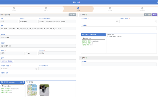Click into the 조치완료일 date input
Image resolution: width=158 pixels, height=97 pixels.
(x=100, y=21)
